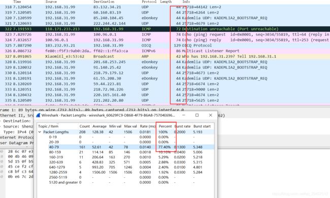Click the Percent column header
The width and height of the screenshot is (330, 198).
pos(165,126)
